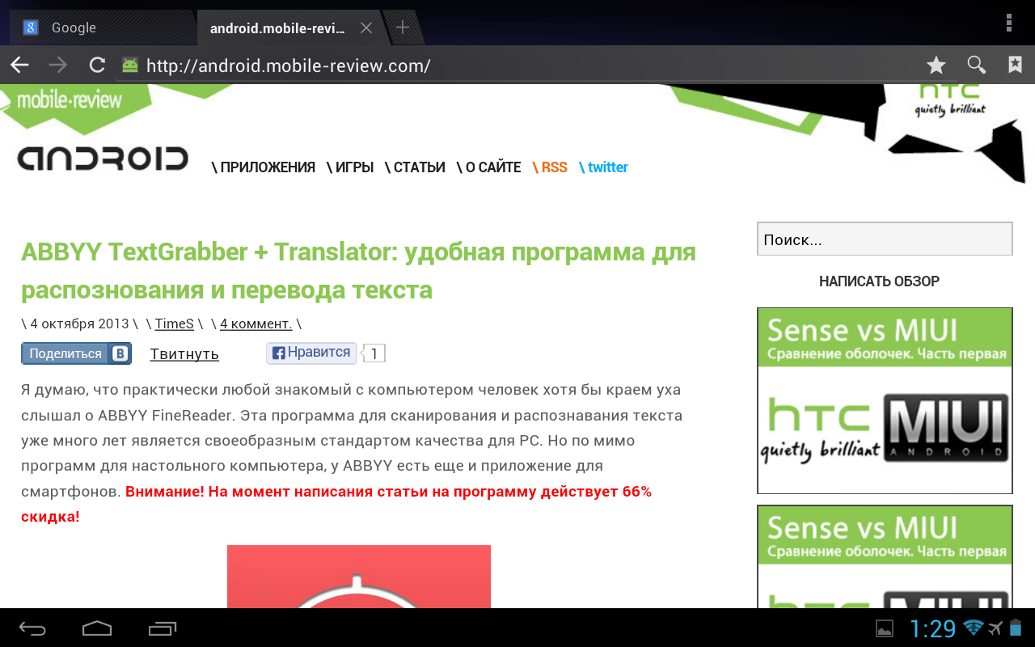Screen dimensions: 1035x647
Task: Tap the recent apps button
Action: 162,628
